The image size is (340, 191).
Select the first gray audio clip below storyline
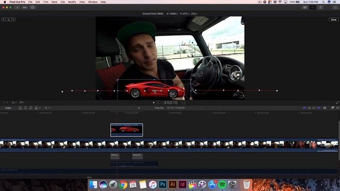115,156
